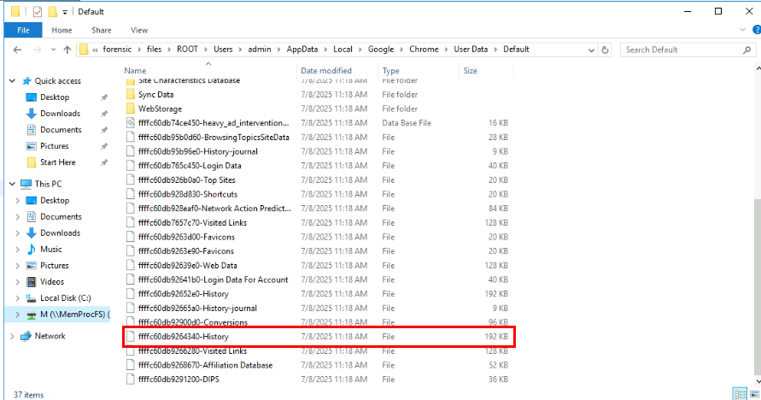Viewport: 761px width, 400px height.
Task: Click inside the Search Default box
Action: point(683,50)
